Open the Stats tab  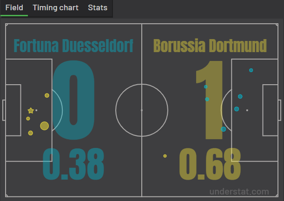pyautogui.click(x=98, y=8)
